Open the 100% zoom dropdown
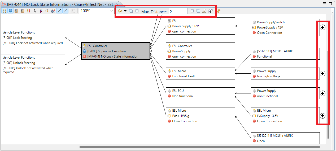Image resolution: width=336 pixels, height=151 pixels. 112,11
